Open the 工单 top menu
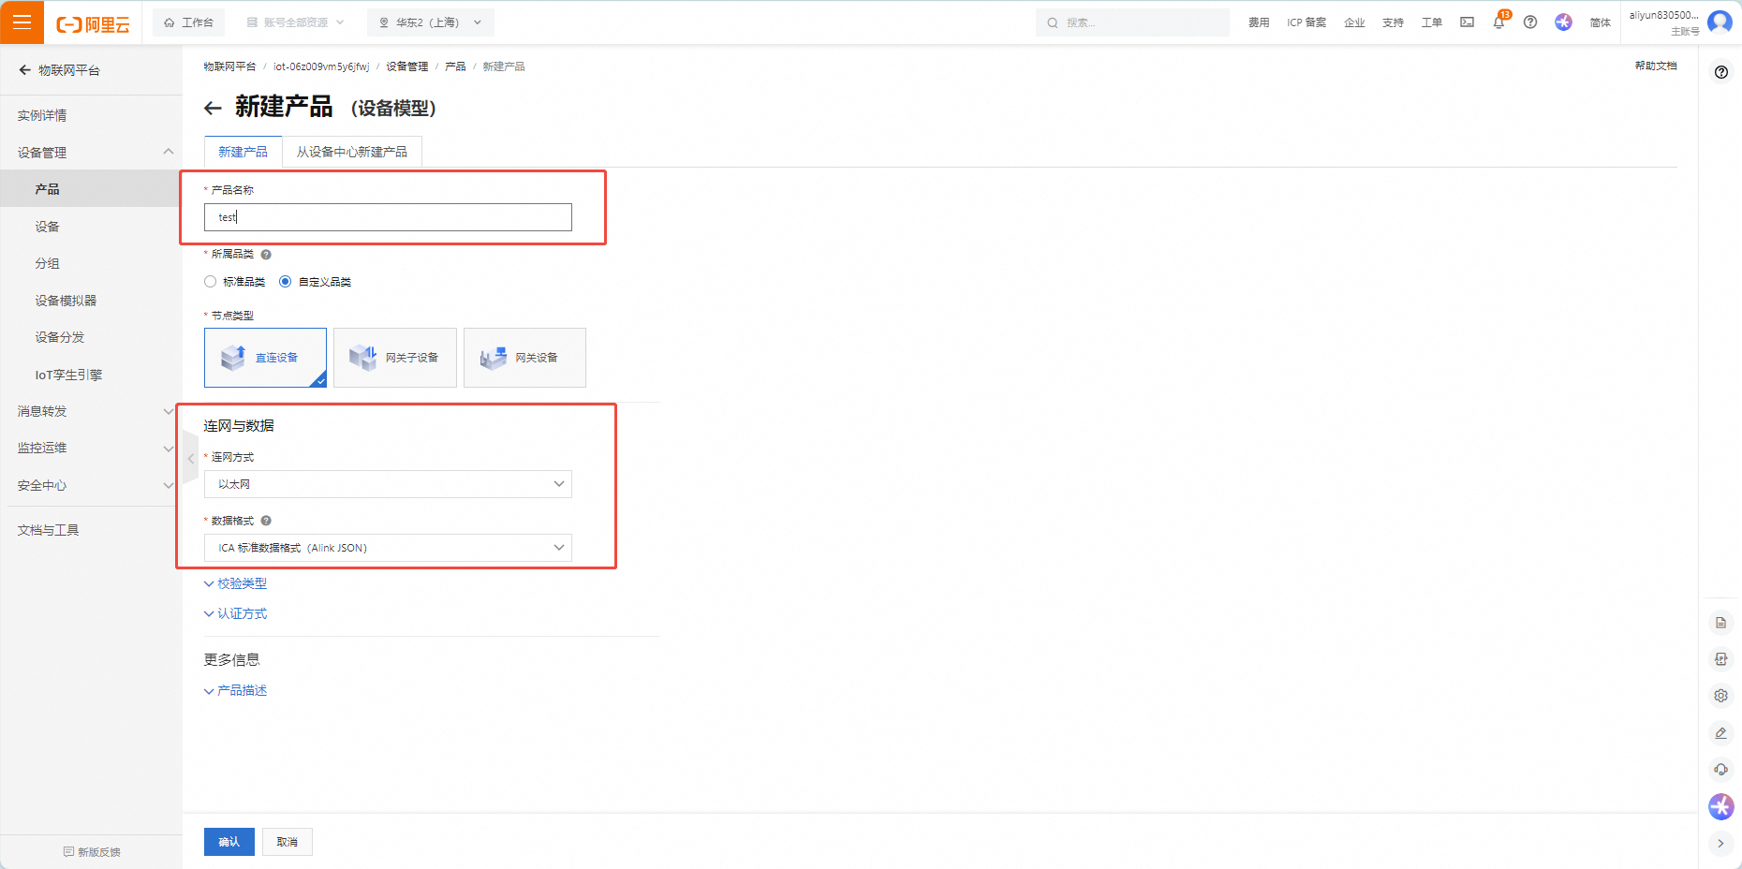This screenshot has width=1742, height=869. point(1431,22)
